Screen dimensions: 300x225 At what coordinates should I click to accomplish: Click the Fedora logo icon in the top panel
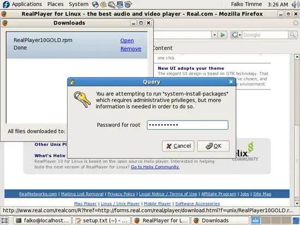point(6,4)
